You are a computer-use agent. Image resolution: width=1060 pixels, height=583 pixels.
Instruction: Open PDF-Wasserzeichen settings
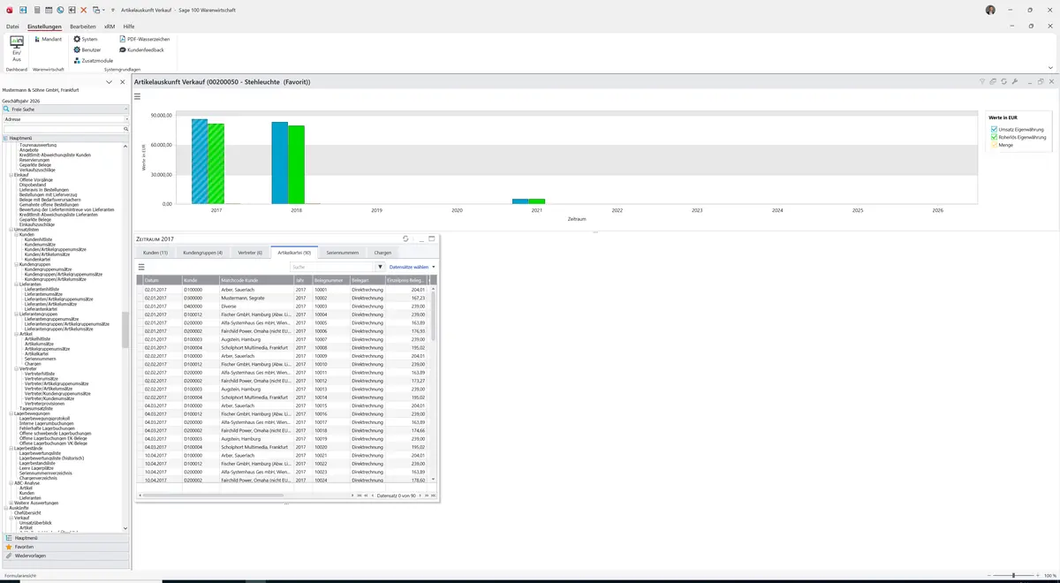(144, 39)
